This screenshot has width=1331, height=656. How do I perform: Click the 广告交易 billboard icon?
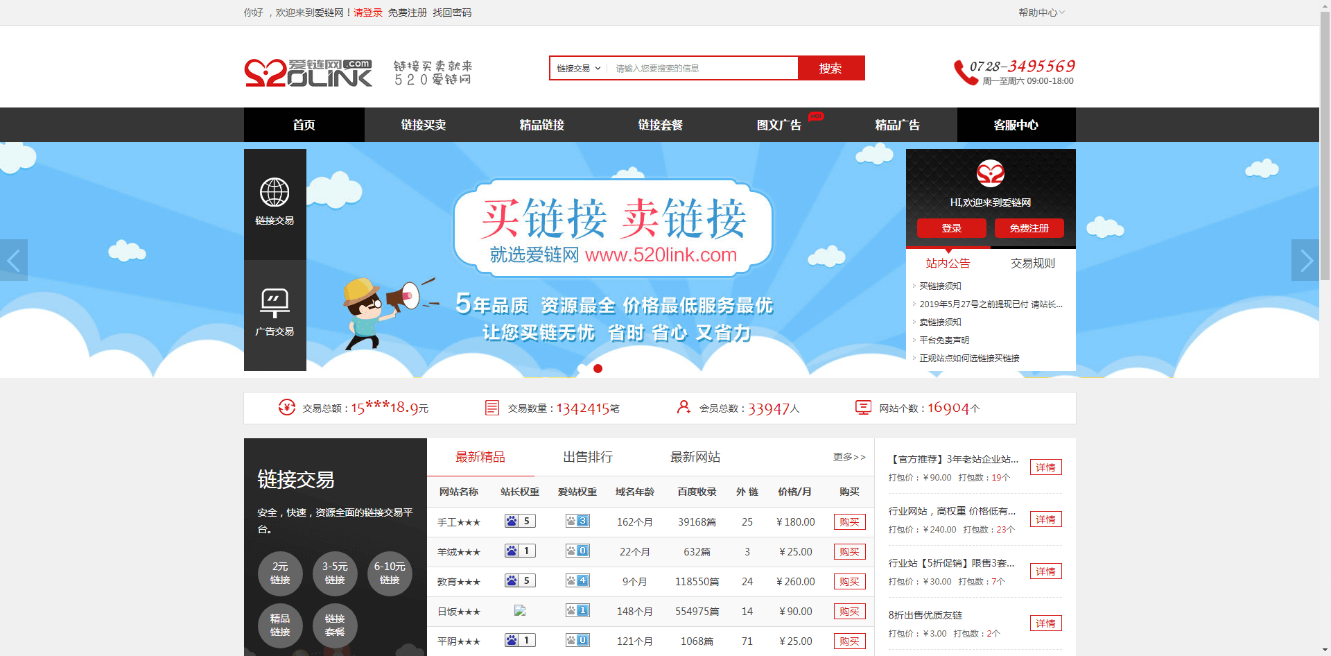coord(275,302)
